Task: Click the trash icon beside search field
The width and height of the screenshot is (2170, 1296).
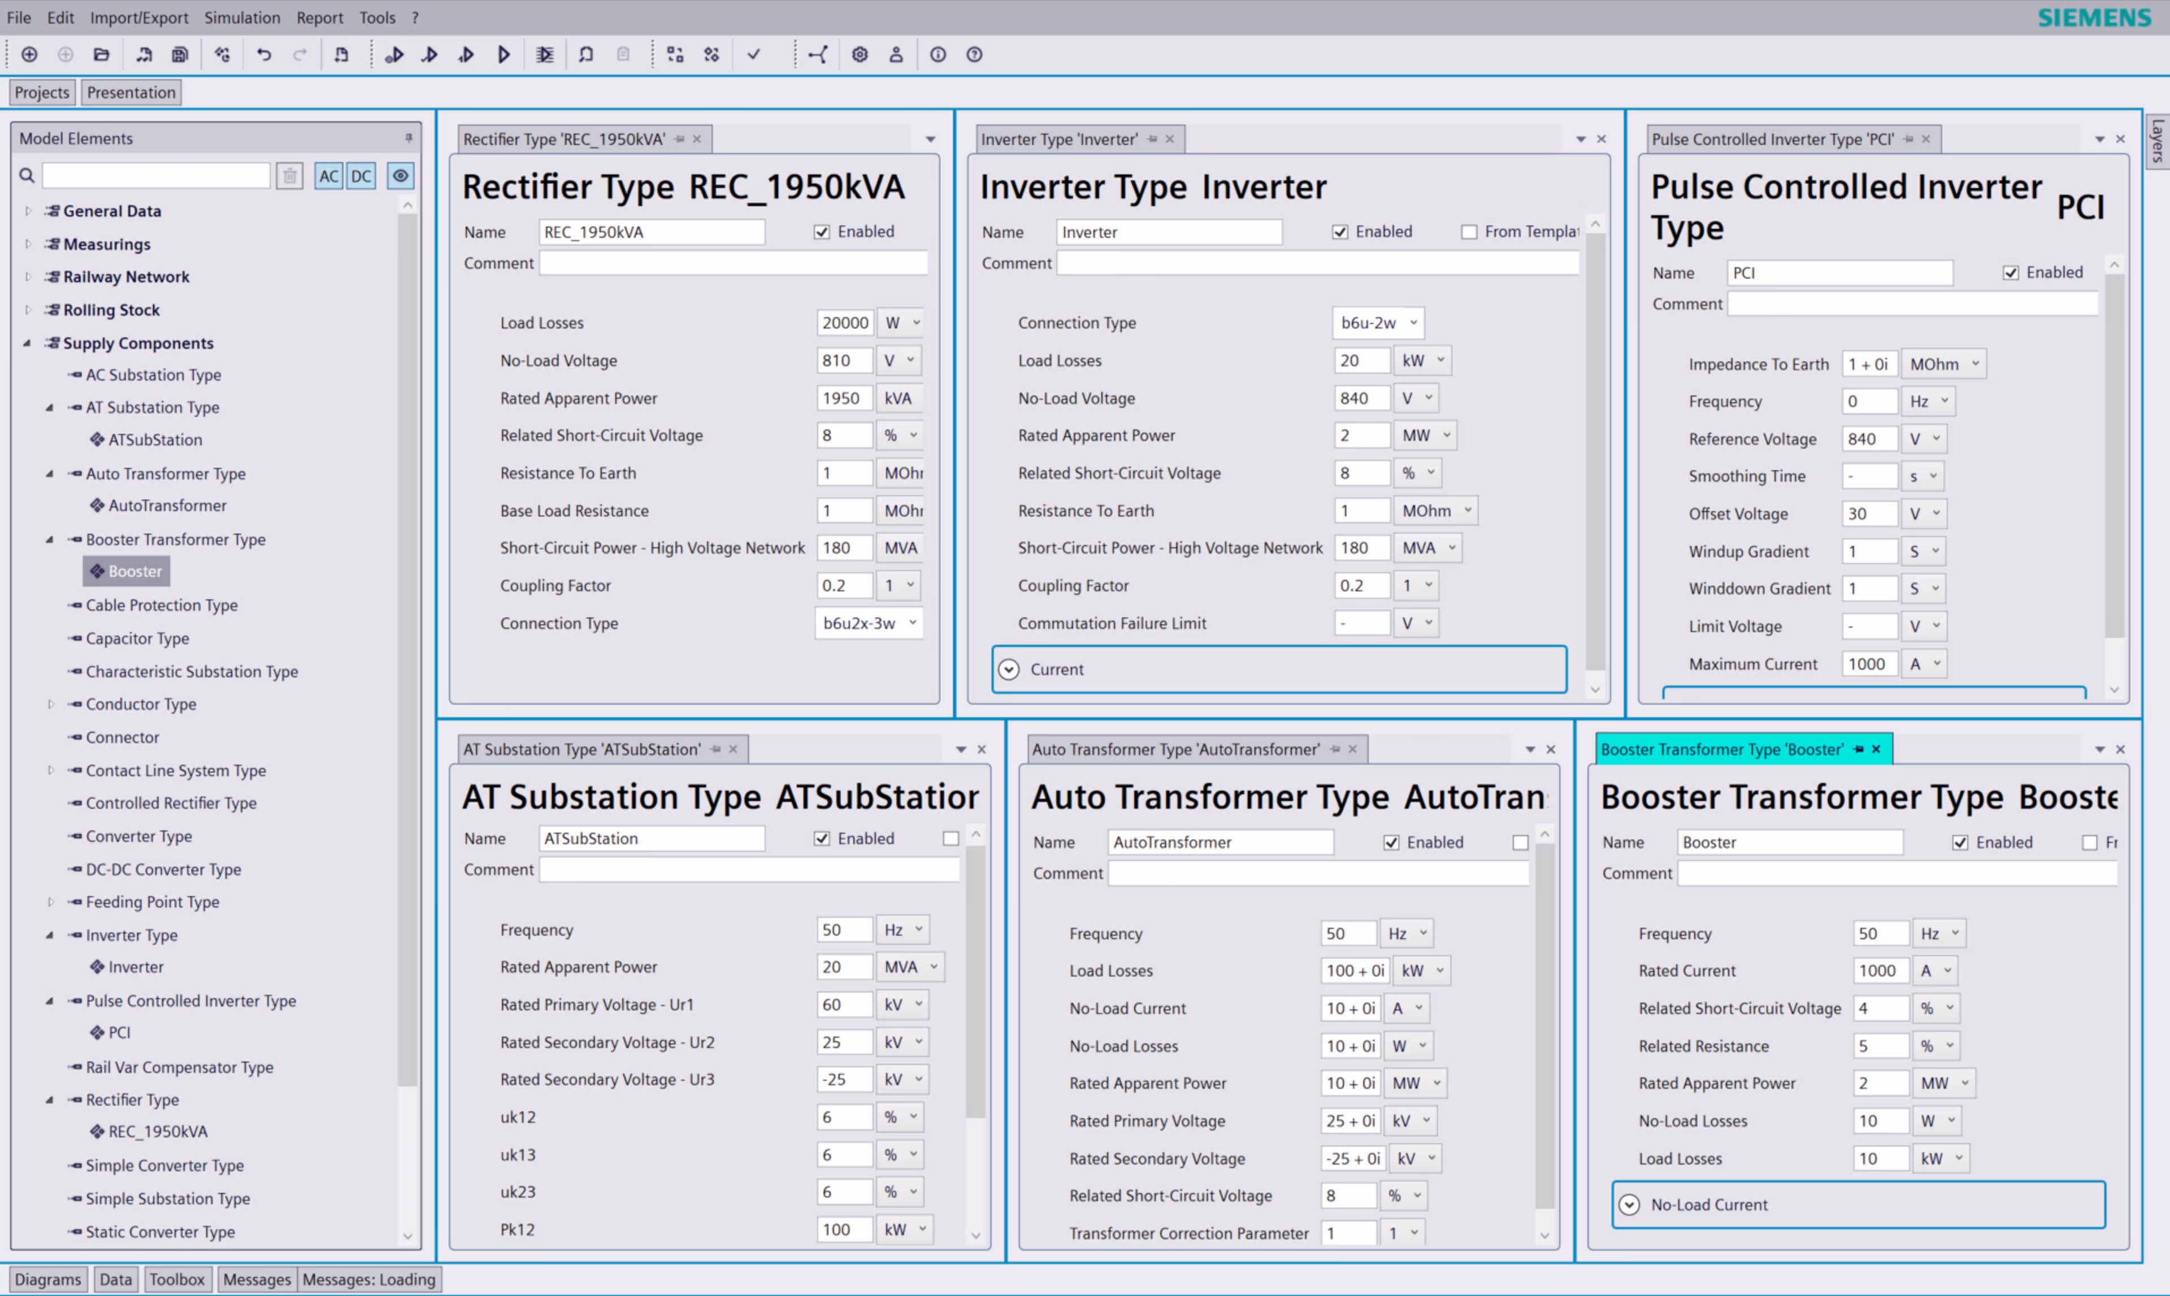Action: point(289,176)
